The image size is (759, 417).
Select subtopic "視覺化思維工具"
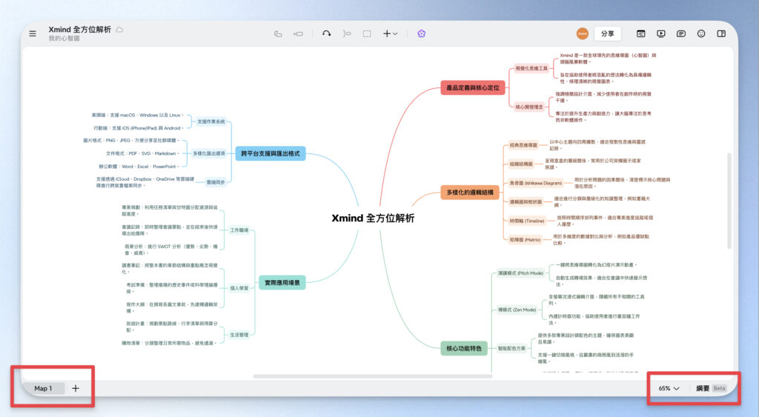pyautogui.click(x=531, y=69)
